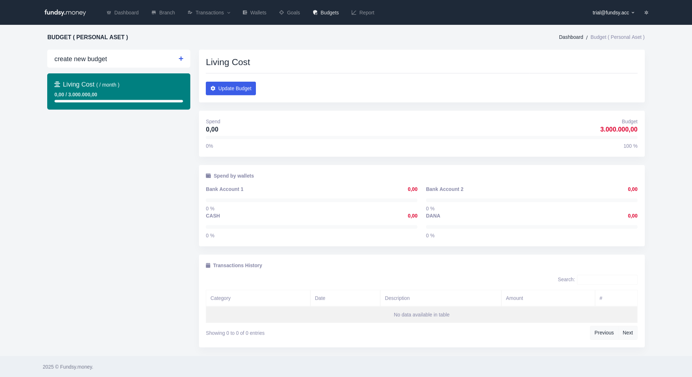Viewport: 692px width, 377px height.
Task: Click the Goals target icon in navbar
Action: pyautogui.click(x=281, y=13)
